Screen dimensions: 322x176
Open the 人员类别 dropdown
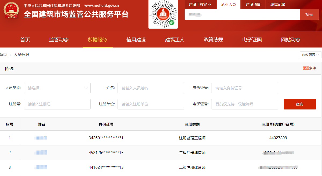57,88
